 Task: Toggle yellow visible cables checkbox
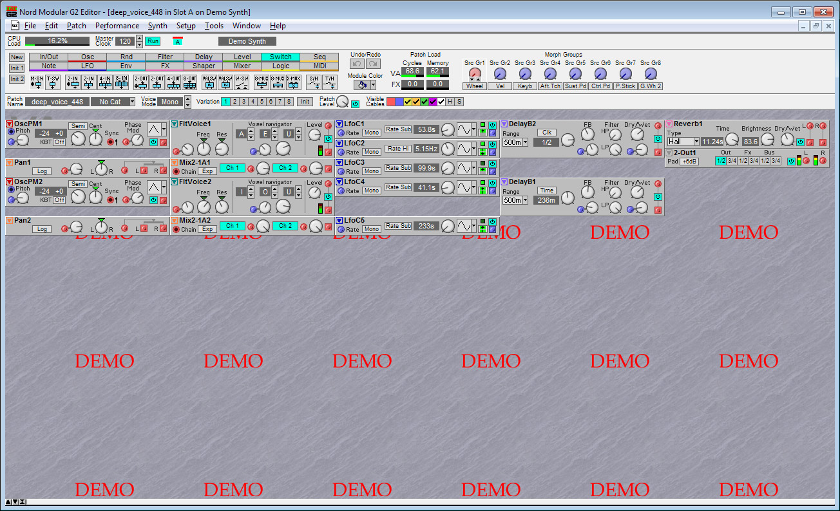[408, 102]
